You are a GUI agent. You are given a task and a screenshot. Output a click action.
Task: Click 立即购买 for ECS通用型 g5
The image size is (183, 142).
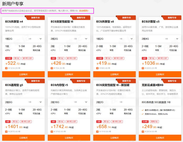(x=23, y=138)
